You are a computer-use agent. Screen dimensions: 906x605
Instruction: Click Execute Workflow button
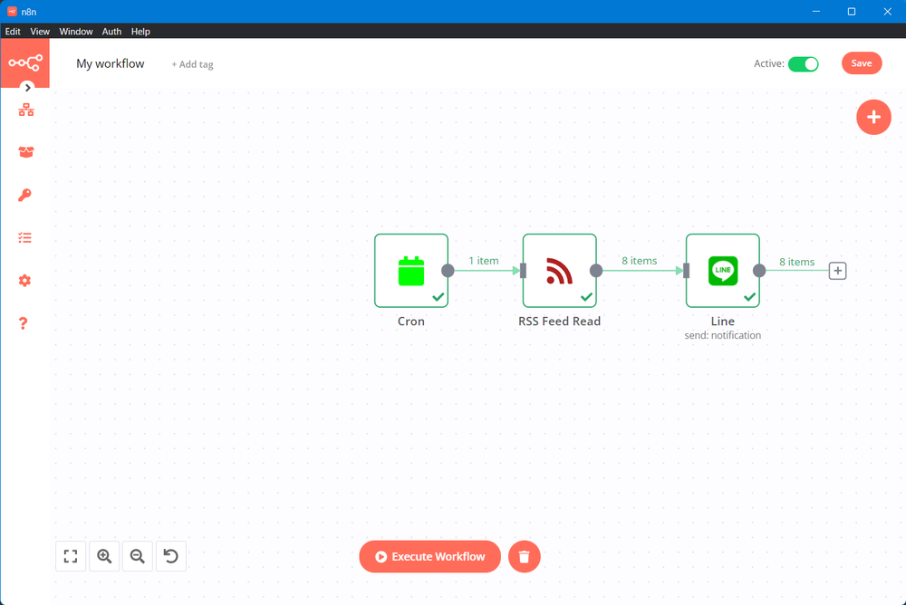click(429, 557)
